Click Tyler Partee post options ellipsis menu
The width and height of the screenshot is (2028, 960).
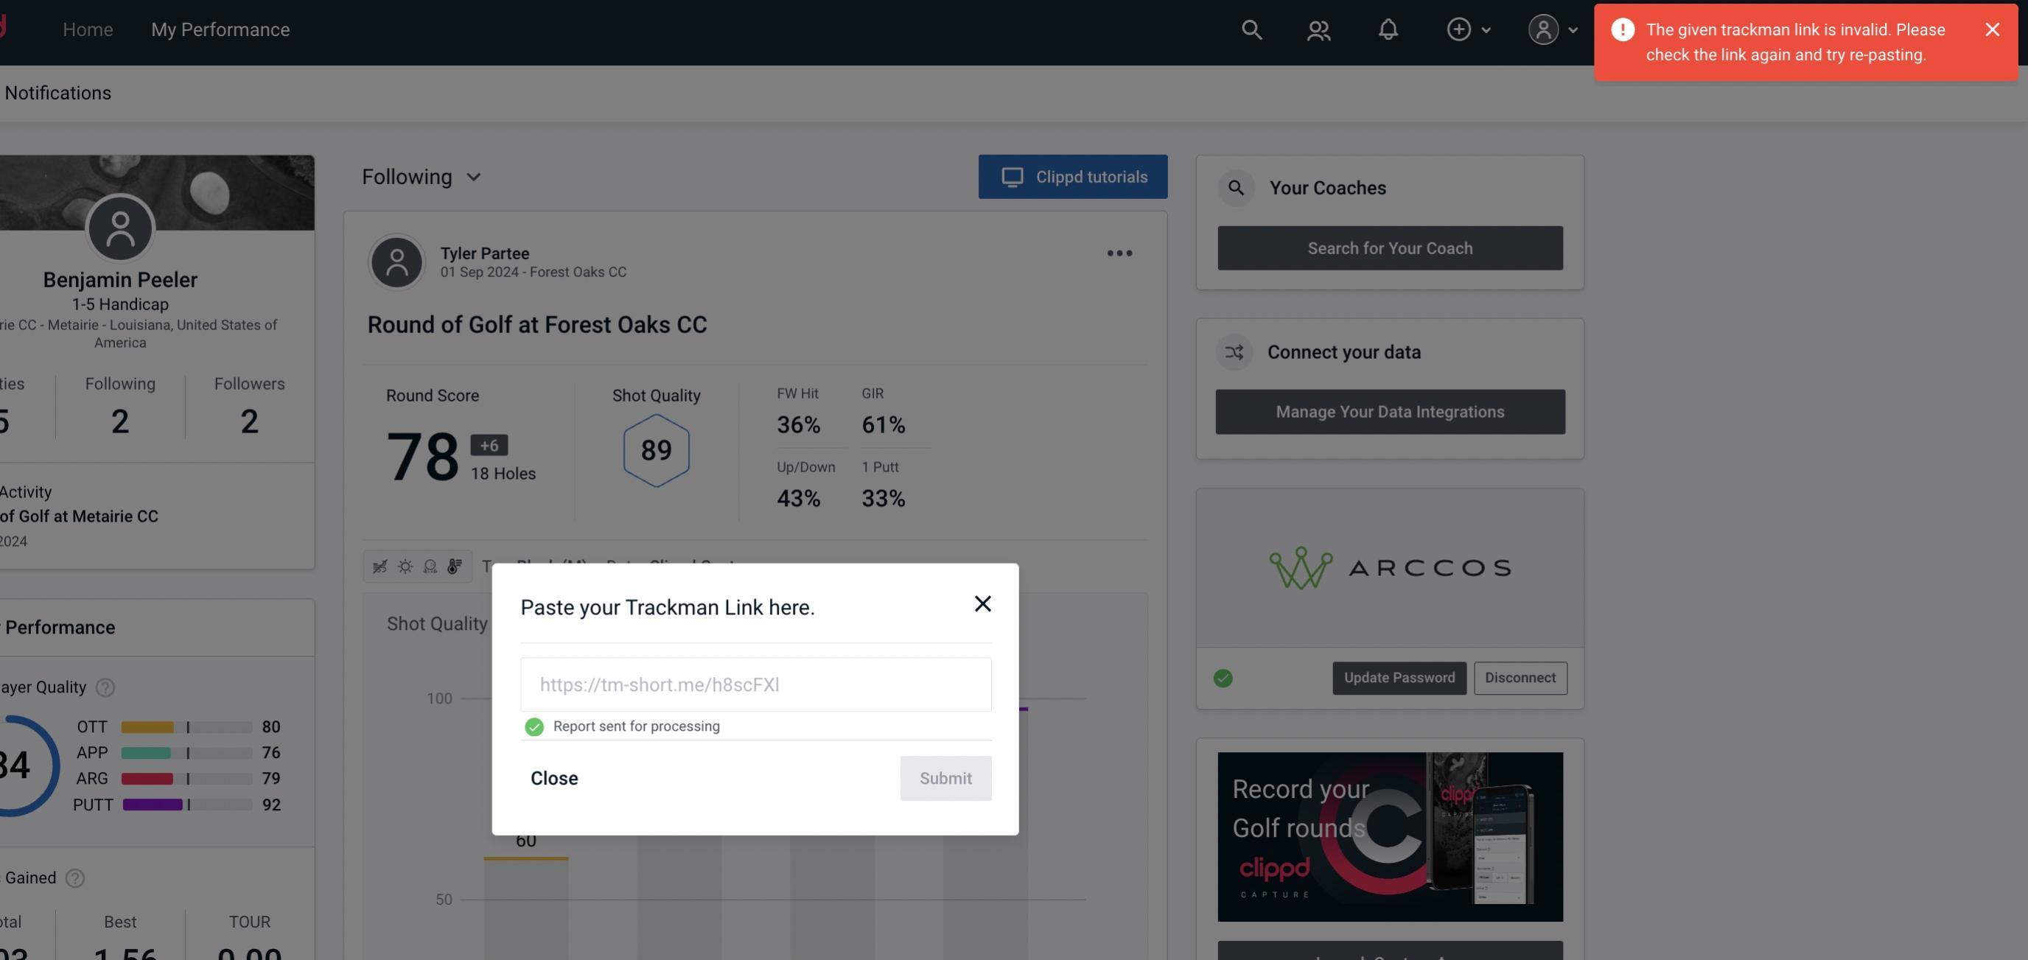[1120, 253]
